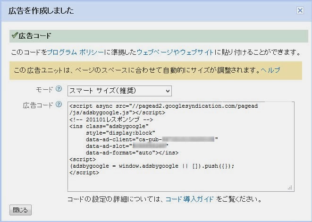
Task: Click the help icon next to 広告コード label
Action: pos(59,104)
